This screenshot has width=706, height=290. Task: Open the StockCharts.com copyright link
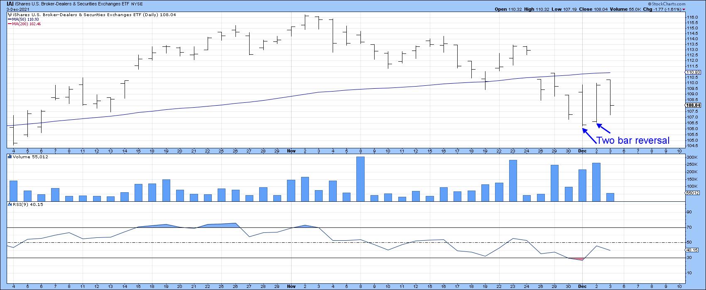[667, 4]
